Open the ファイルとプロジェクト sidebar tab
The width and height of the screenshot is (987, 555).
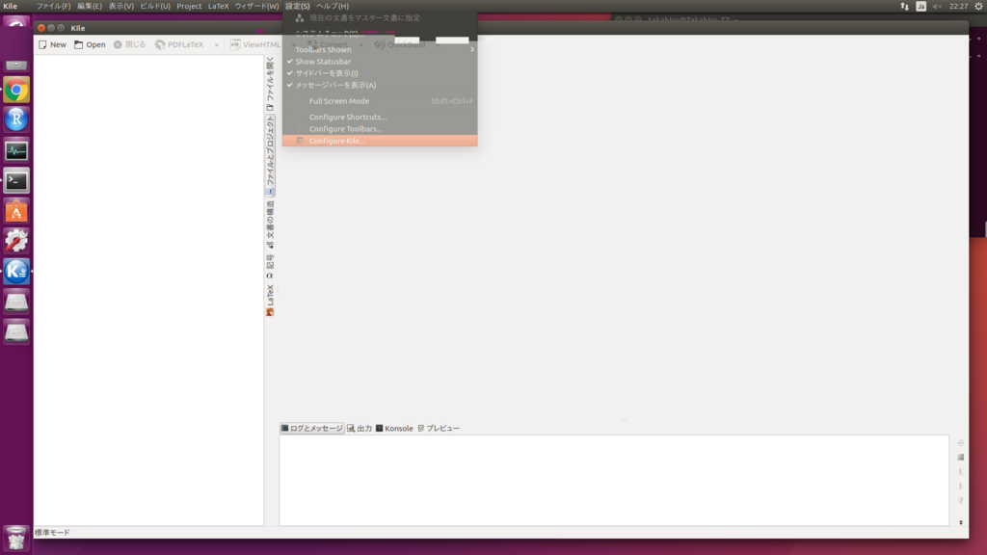tap(270, 155)
